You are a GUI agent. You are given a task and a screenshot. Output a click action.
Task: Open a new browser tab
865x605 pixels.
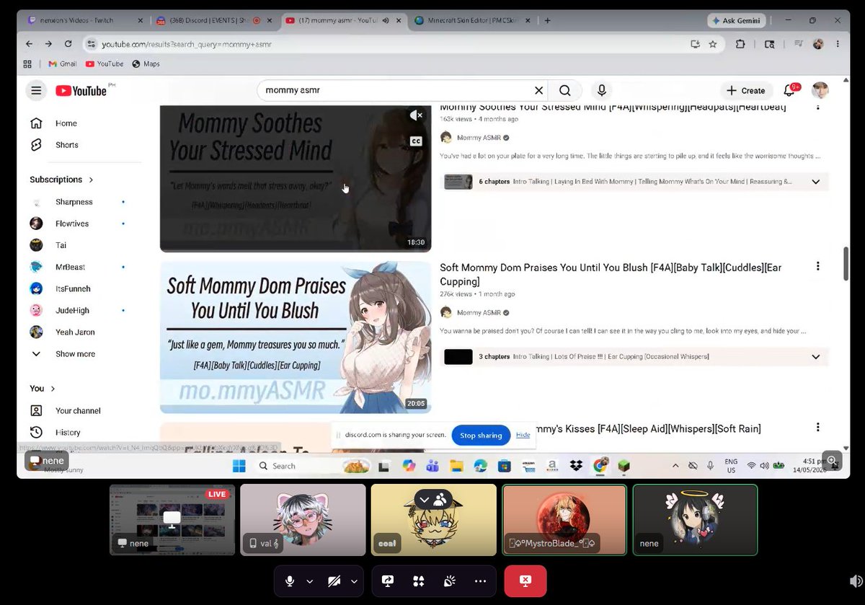(547, 21)
